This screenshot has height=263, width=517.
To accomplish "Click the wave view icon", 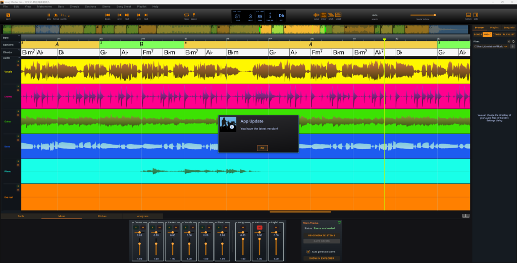I will (x=317, y=15).
